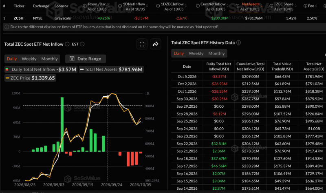The image size is (326, 193).
Task: Click Daily Total Net Inflow(USD) column header
Action: pyautogui.click(x=219, y=67)
